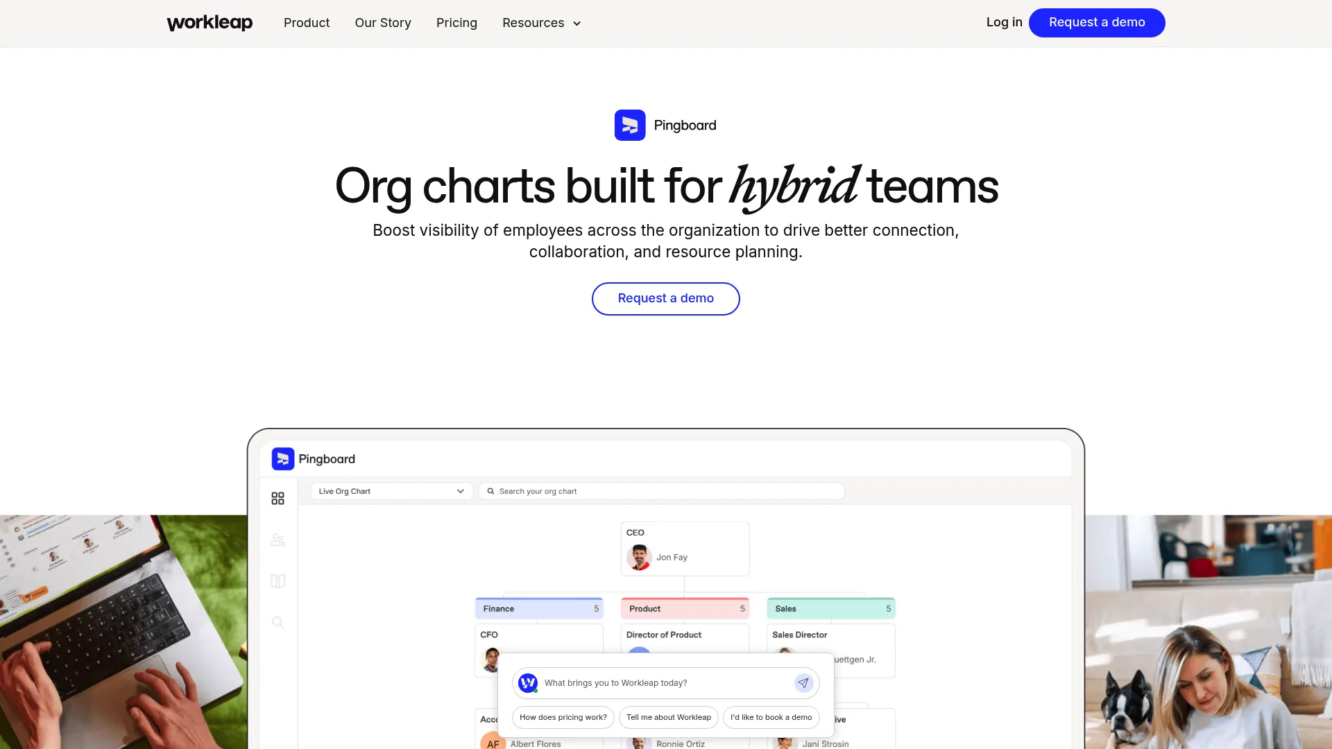Click the magnifier icon in the search field
The image size is (1332, 749).
pos(490,491)
